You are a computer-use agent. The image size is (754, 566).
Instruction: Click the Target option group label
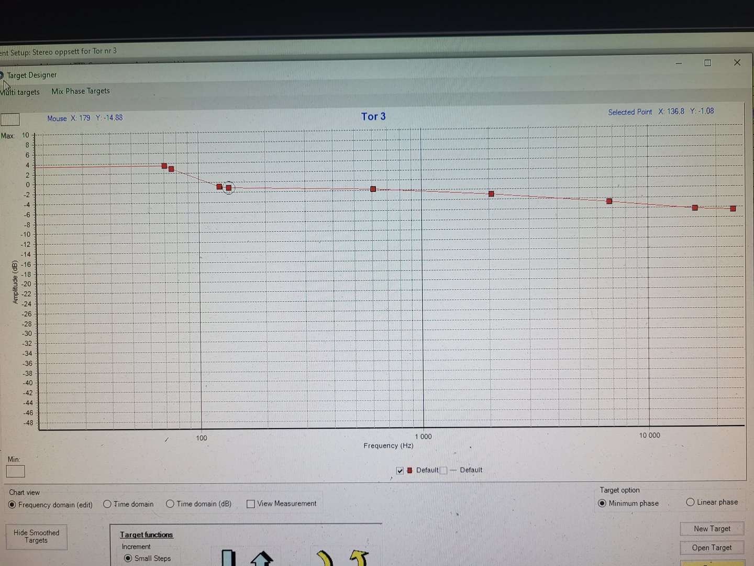(x=619, y=490)
